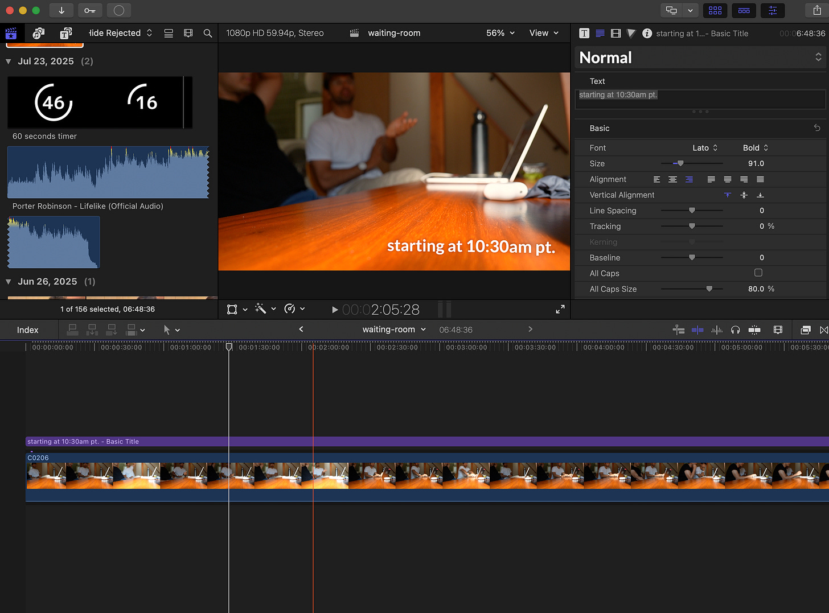The width and height of the screenshot is (829, 613).
Task: Open the View menu in viewer
Action: click(x=544, y=33)
